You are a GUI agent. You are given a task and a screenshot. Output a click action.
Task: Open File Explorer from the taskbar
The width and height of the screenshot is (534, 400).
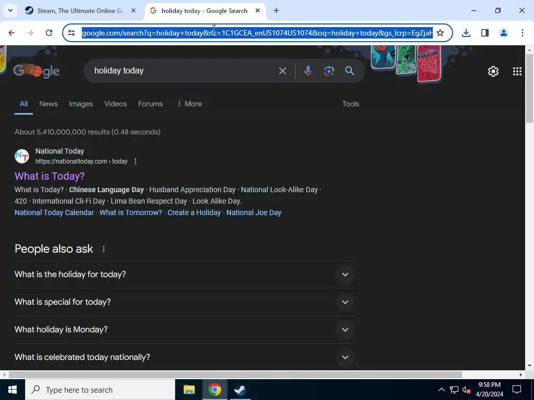coord(189,390)
